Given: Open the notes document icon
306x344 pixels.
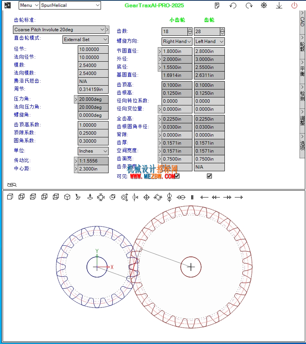Looking at the screenshot, I should 217,5.
